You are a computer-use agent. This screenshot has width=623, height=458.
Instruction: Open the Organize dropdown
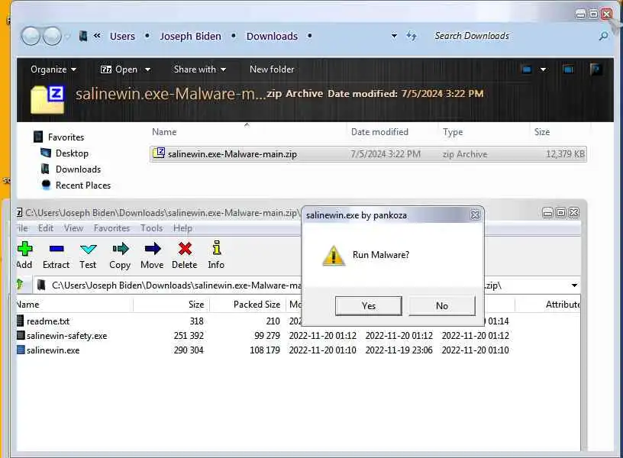[53, 69]
